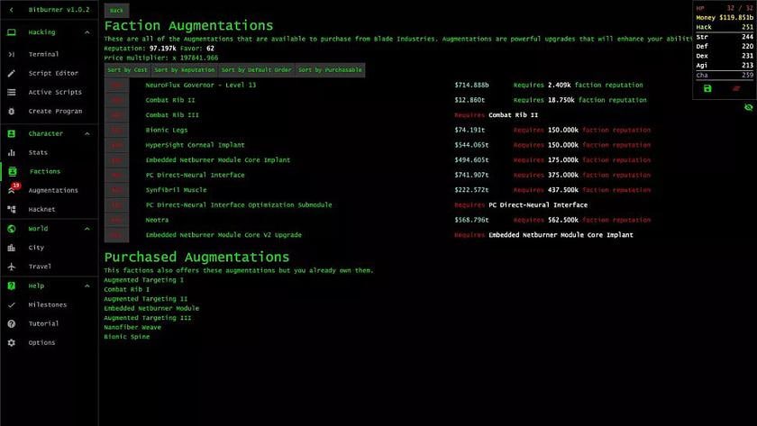Click the Stats bar chart icon

12,152
